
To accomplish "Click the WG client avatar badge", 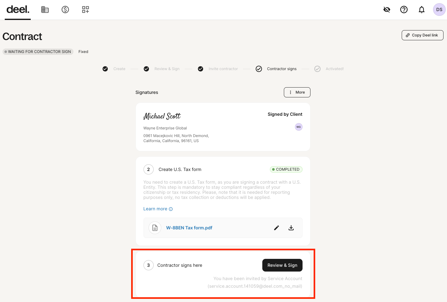I will [299, 127].
